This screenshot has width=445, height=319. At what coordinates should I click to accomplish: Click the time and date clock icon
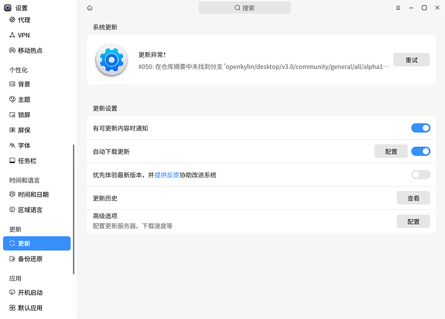click(x=12, y=194)
